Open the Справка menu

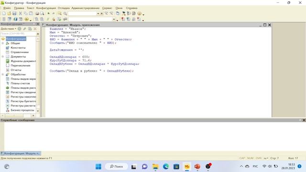coord(131,8)
